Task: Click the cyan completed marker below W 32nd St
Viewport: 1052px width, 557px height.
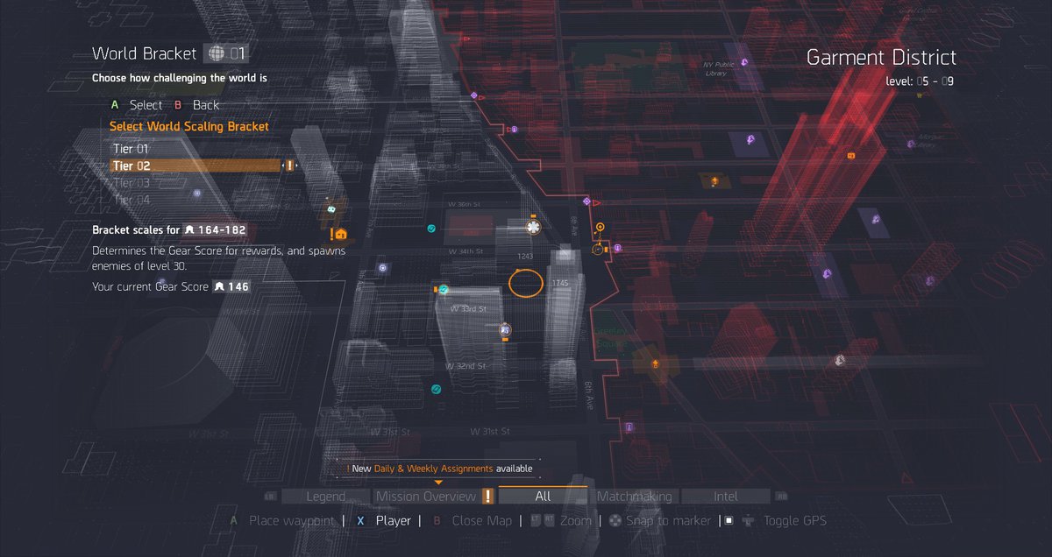Action: tap(437, 388)
